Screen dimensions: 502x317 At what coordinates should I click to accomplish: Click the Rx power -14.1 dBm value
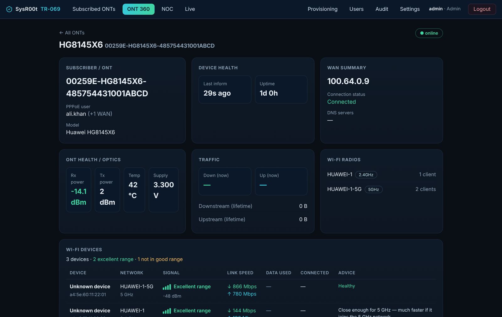tap(78, 197)
